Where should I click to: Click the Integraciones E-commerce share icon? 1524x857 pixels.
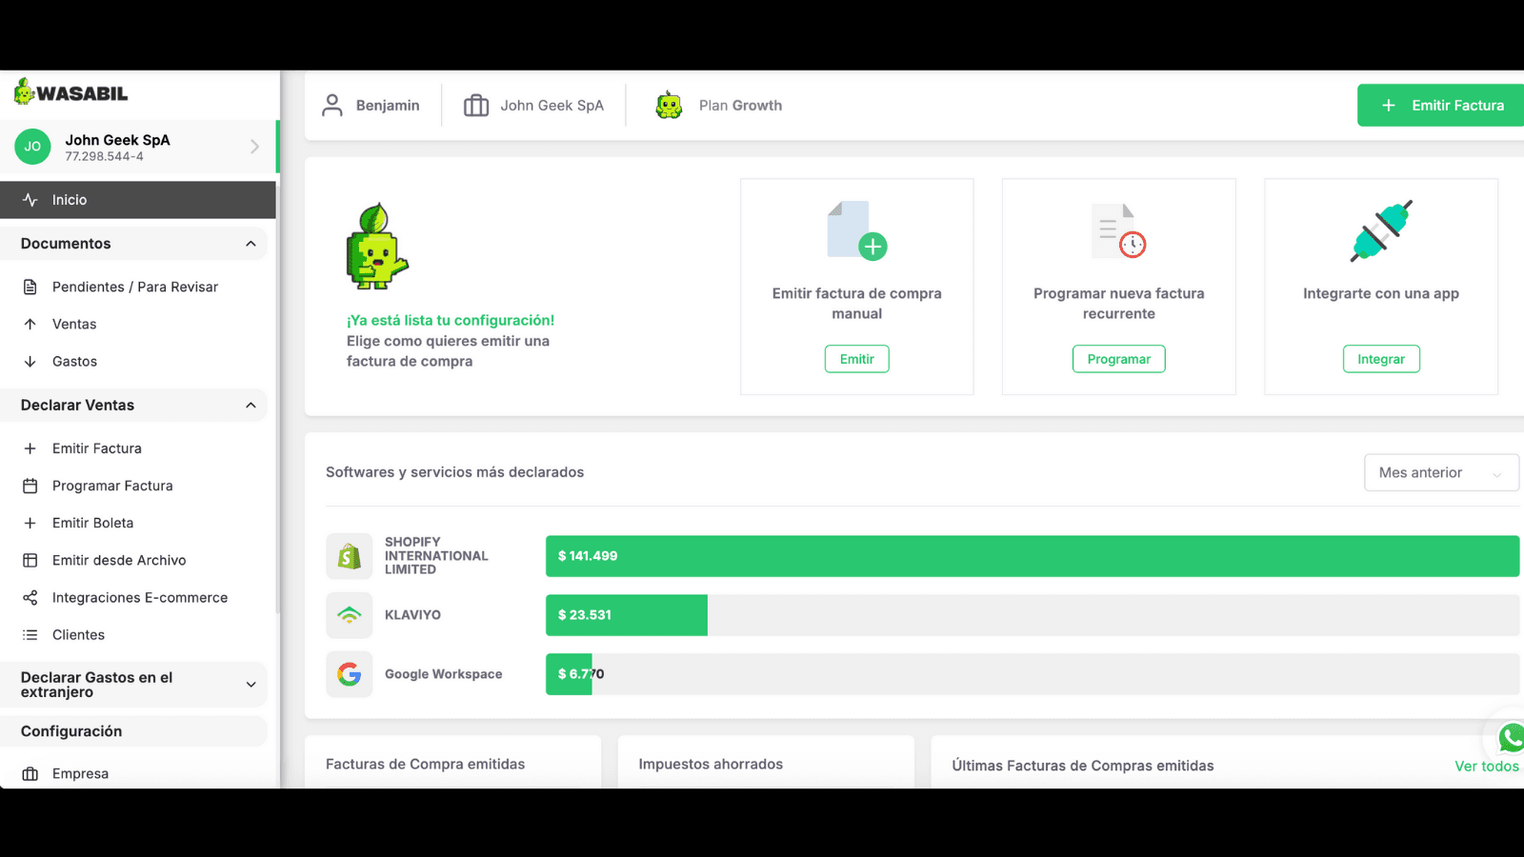30,597
